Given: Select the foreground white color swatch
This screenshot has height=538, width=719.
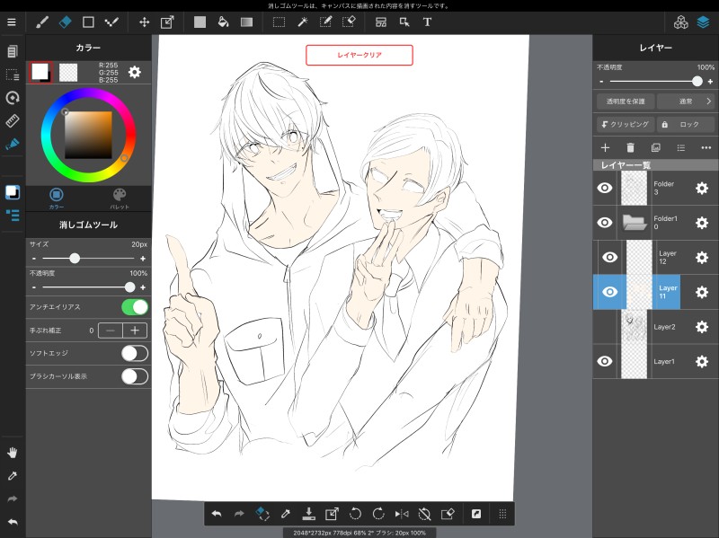Looking at the screenshot, I should [x=40, y=72].
